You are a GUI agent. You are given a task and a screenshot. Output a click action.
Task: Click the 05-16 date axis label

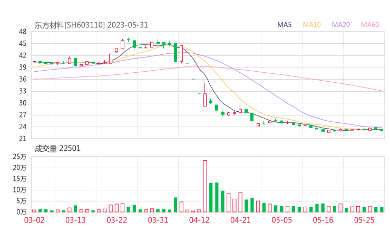coord(323,220)
